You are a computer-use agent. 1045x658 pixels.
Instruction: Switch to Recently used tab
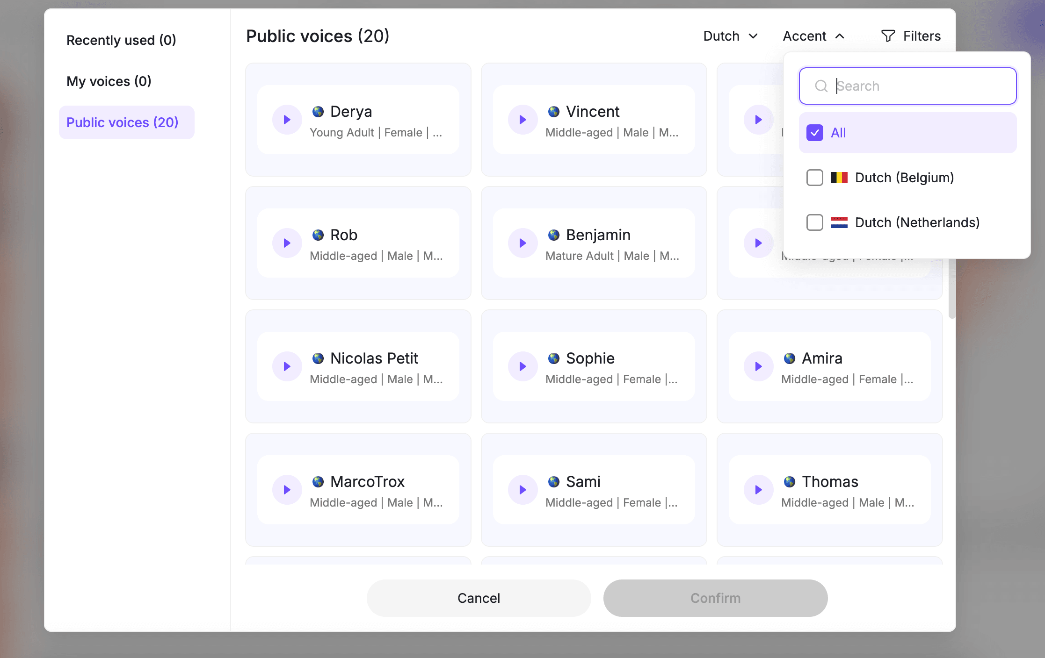click(x=121, y=40)
